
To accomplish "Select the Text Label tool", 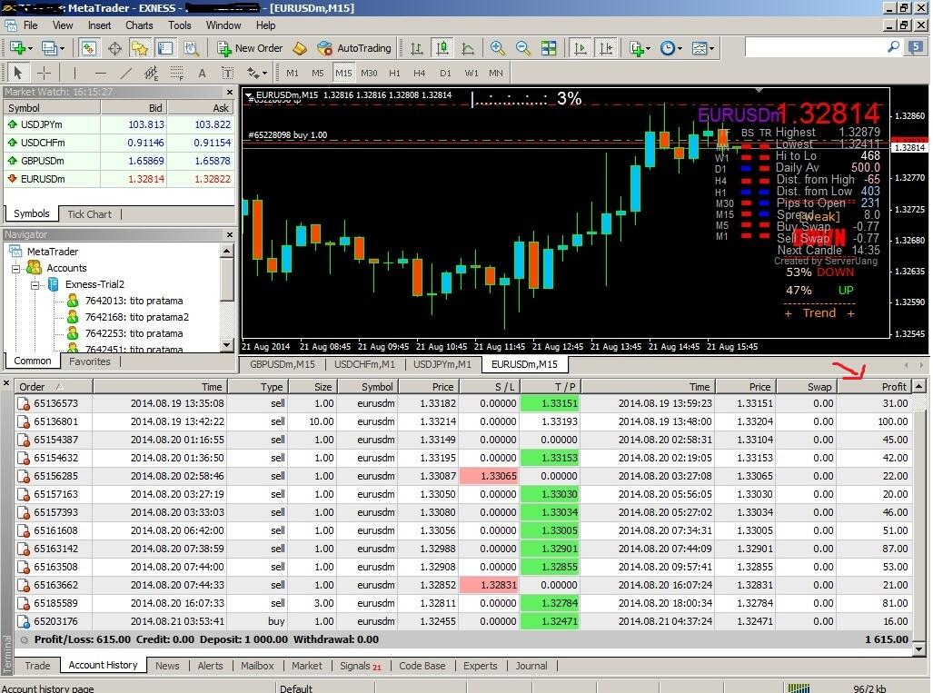I will pos(227,74).
